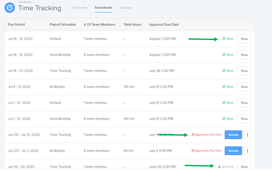Click the Jun 30 - Jul 13, 2020 pay period
Screen dimensions: 272x170
24,134
